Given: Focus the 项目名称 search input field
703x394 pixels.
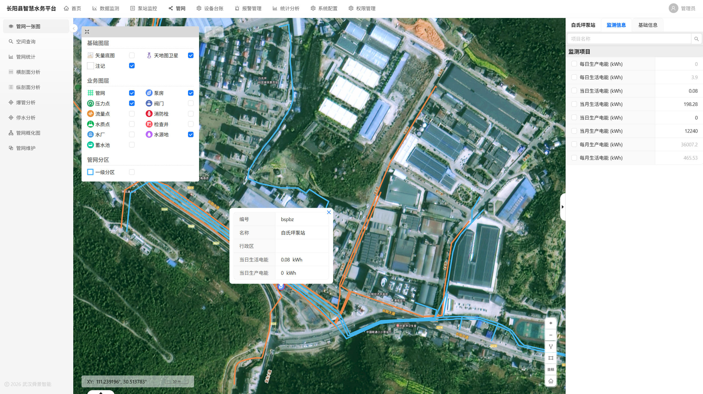Looking at the screenshot, I should tap(629, 39).
